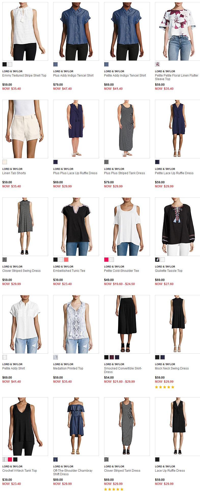This screenshot has height=491, width=200.
Task: Pick pink swatch for Petite Cold-Shoulder Tee
Action: coord(106,260)
